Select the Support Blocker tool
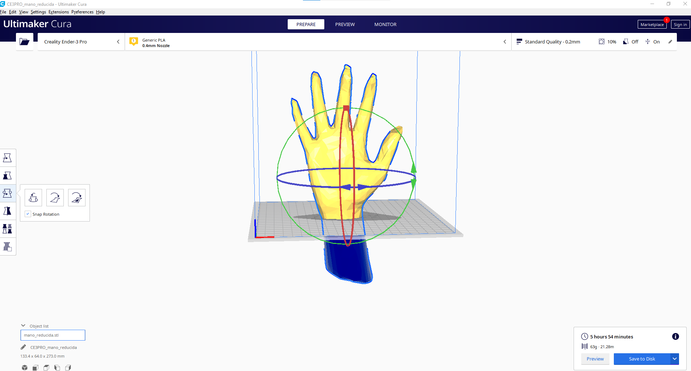Image resolution: width=691 pixels, height=371 pixels. [7, 246]
